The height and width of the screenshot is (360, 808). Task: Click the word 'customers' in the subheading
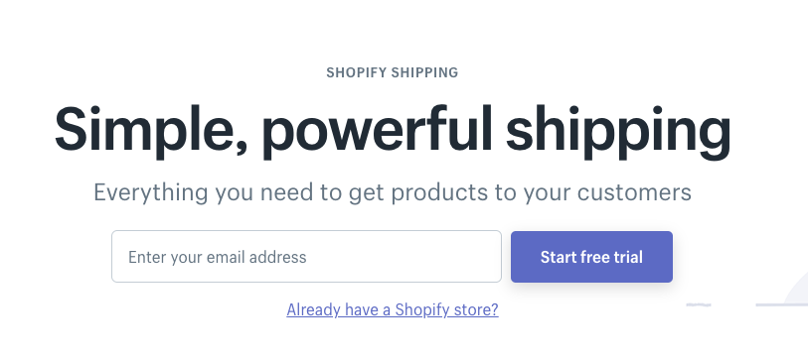pos(634,192)
